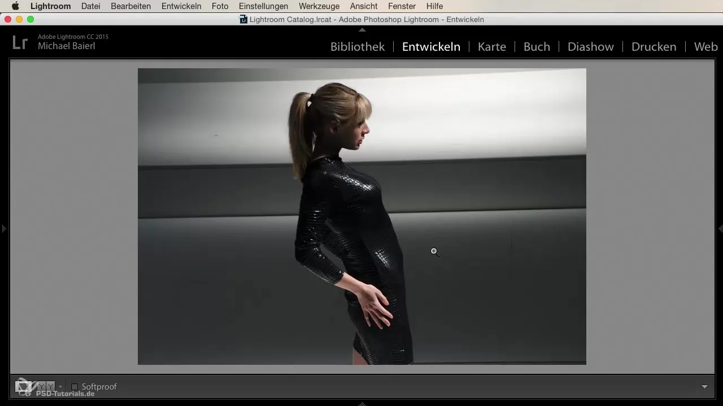Minimize the Lightroom window with yellow button
The height and width of the screenshot is (406, 723).
click(19, 19)
